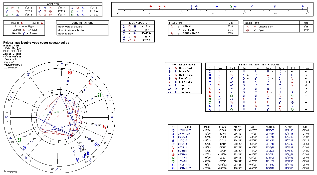
Task: Click the Detri column header
Action: (x=281, y=68)
